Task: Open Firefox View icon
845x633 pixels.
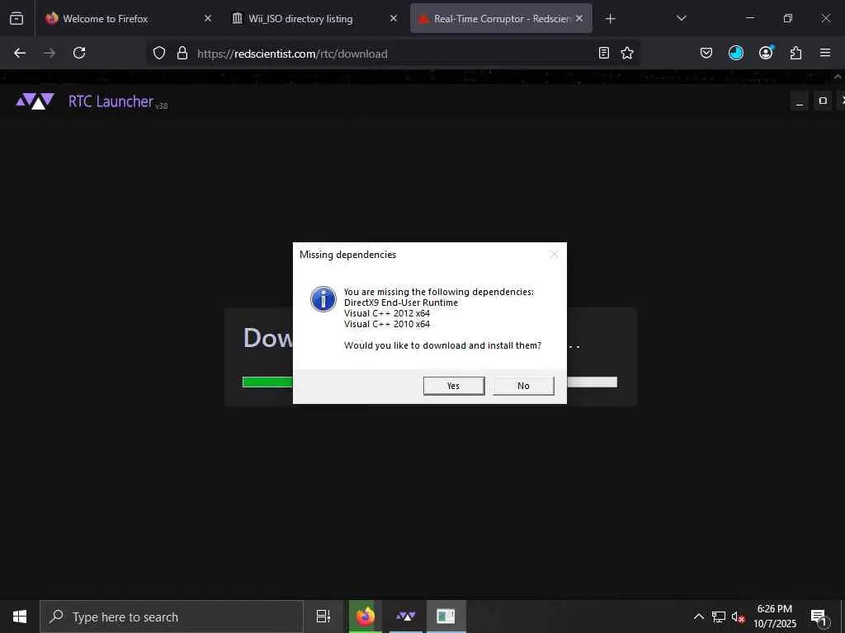Action: pyautogui.click(x=17, y=18)
